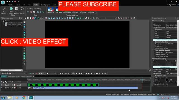Click the Undo arrow icon
The width and height of the screenshot is (179, 100).
click(38, 18)
